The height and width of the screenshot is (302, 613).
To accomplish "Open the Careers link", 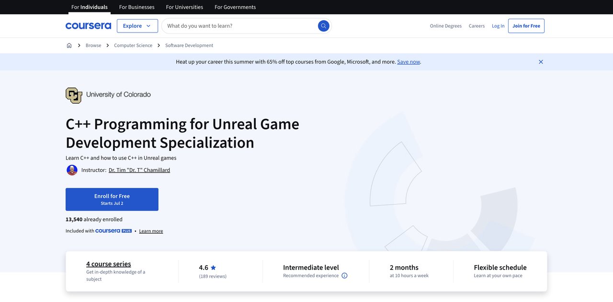I will (477, 26).
